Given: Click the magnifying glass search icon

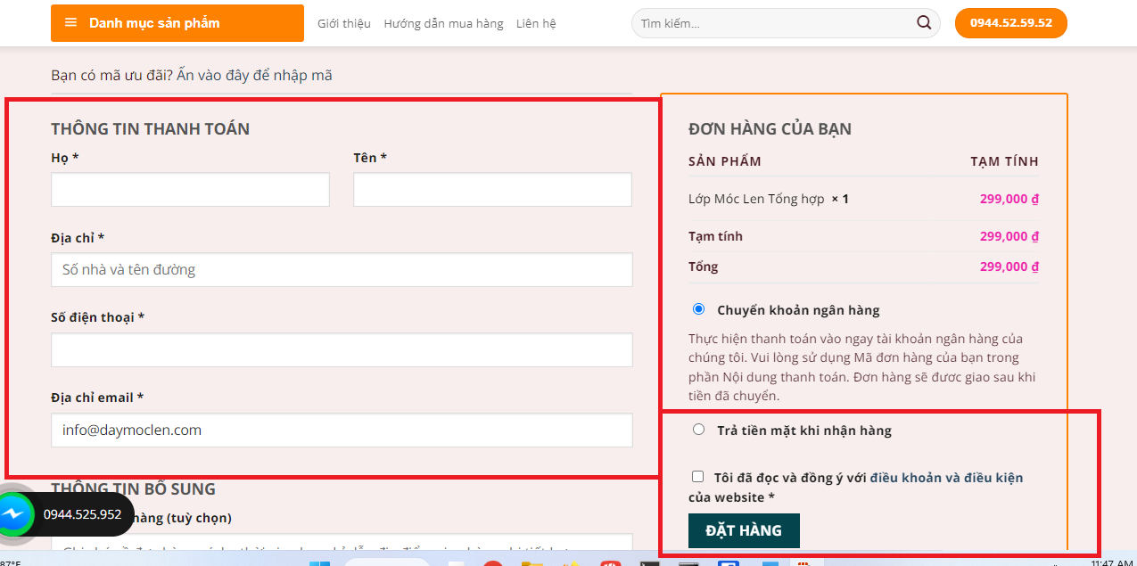Looking at the screenshot, I should coord(924,23).
